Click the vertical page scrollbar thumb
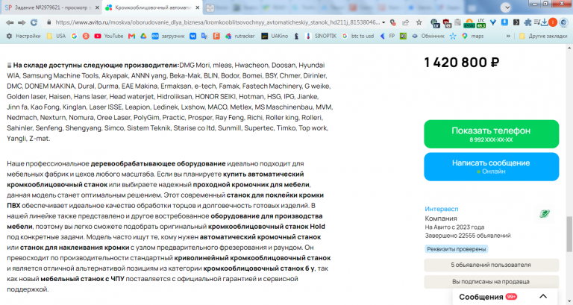This screenshot has width=573, height=305. pyautogui.click(x=569, y=233)
